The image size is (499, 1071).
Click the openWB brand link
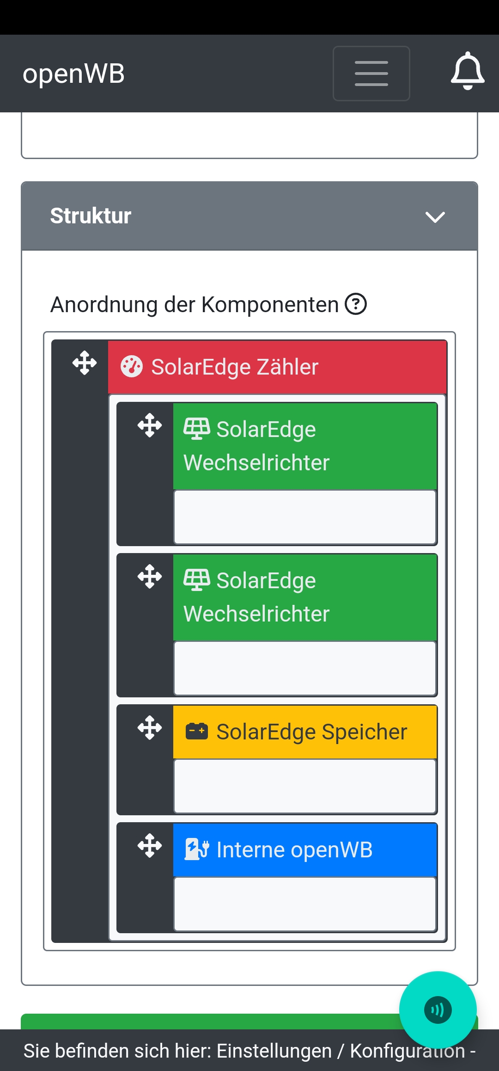pos(74,74)
